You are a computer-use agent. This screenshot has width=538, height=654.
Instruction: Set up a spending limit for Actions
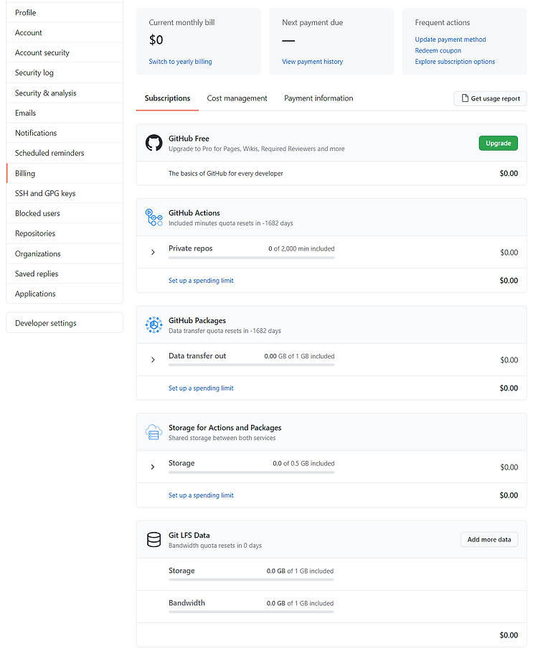(201, 281)
